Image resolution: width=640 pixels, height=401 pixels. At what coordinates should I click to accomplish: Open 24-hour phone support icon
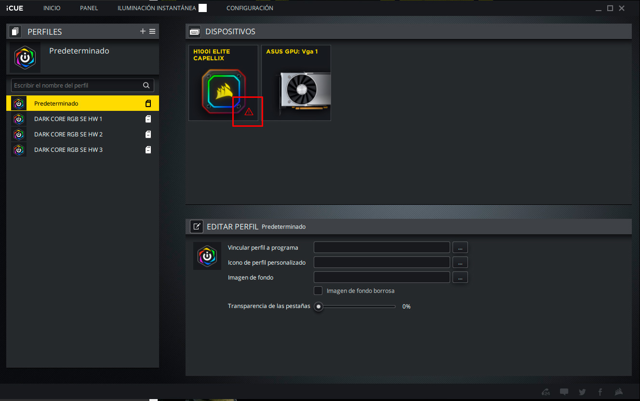coord(546,392)
